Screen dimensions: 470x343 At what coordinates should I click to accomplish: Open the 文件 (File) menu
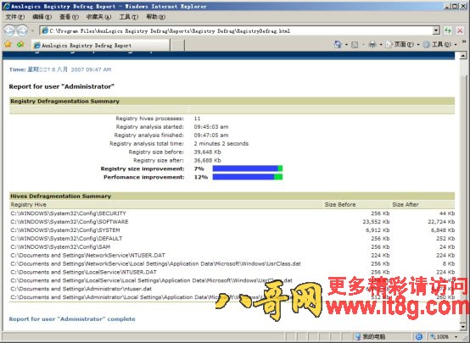coord(14,17)
